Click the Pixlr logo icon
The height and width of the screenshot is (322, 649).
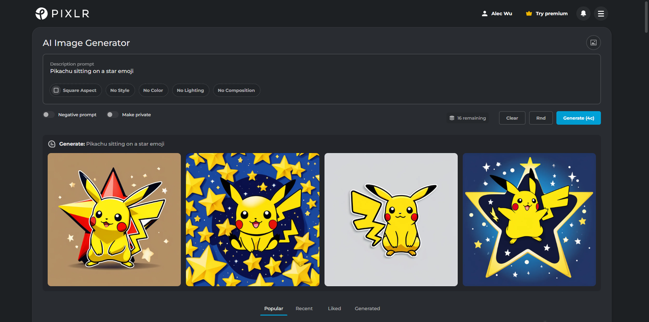coord(42,14)
